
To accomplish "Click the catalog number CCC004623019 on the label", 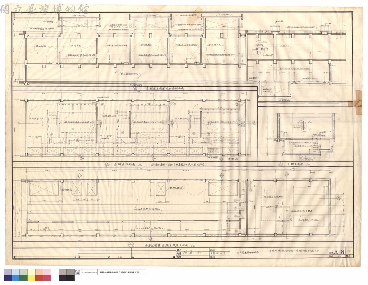I will (90, 272).
